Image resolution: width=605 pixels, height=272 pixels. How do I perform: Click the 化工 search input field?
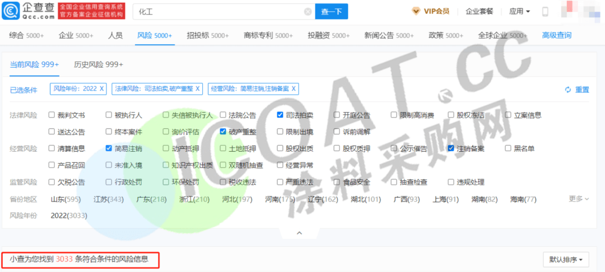pyautogui.click(x=218, y=12)
